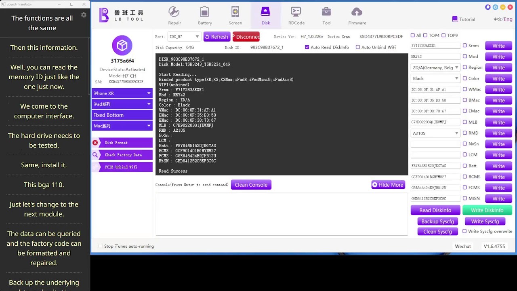Open the RDCode section

tap(296, 16)
